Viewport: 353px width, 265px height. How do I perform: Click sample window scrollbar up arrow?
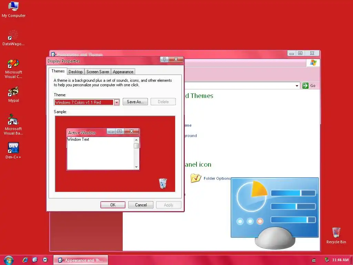(x=136, y=140)
